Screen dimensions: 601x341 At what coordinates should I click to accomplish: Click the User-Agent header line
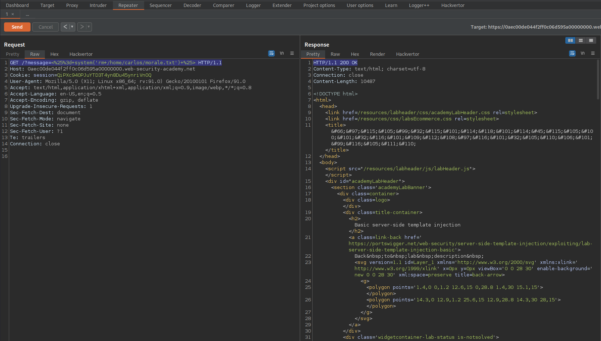pyautogui.click(x=128, y=81)
